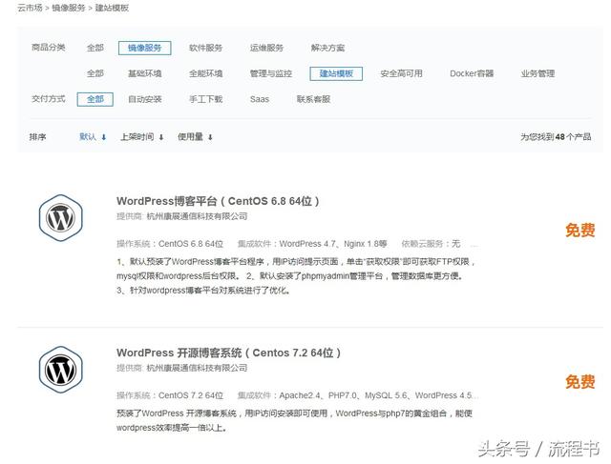611x464 pixels.
Task: Filter delivery by 手工下载
Action: coord(206,99)
